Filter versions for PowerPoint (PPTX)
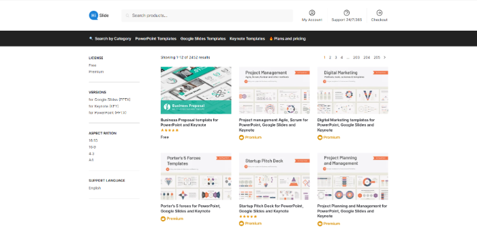 [108, 112]
